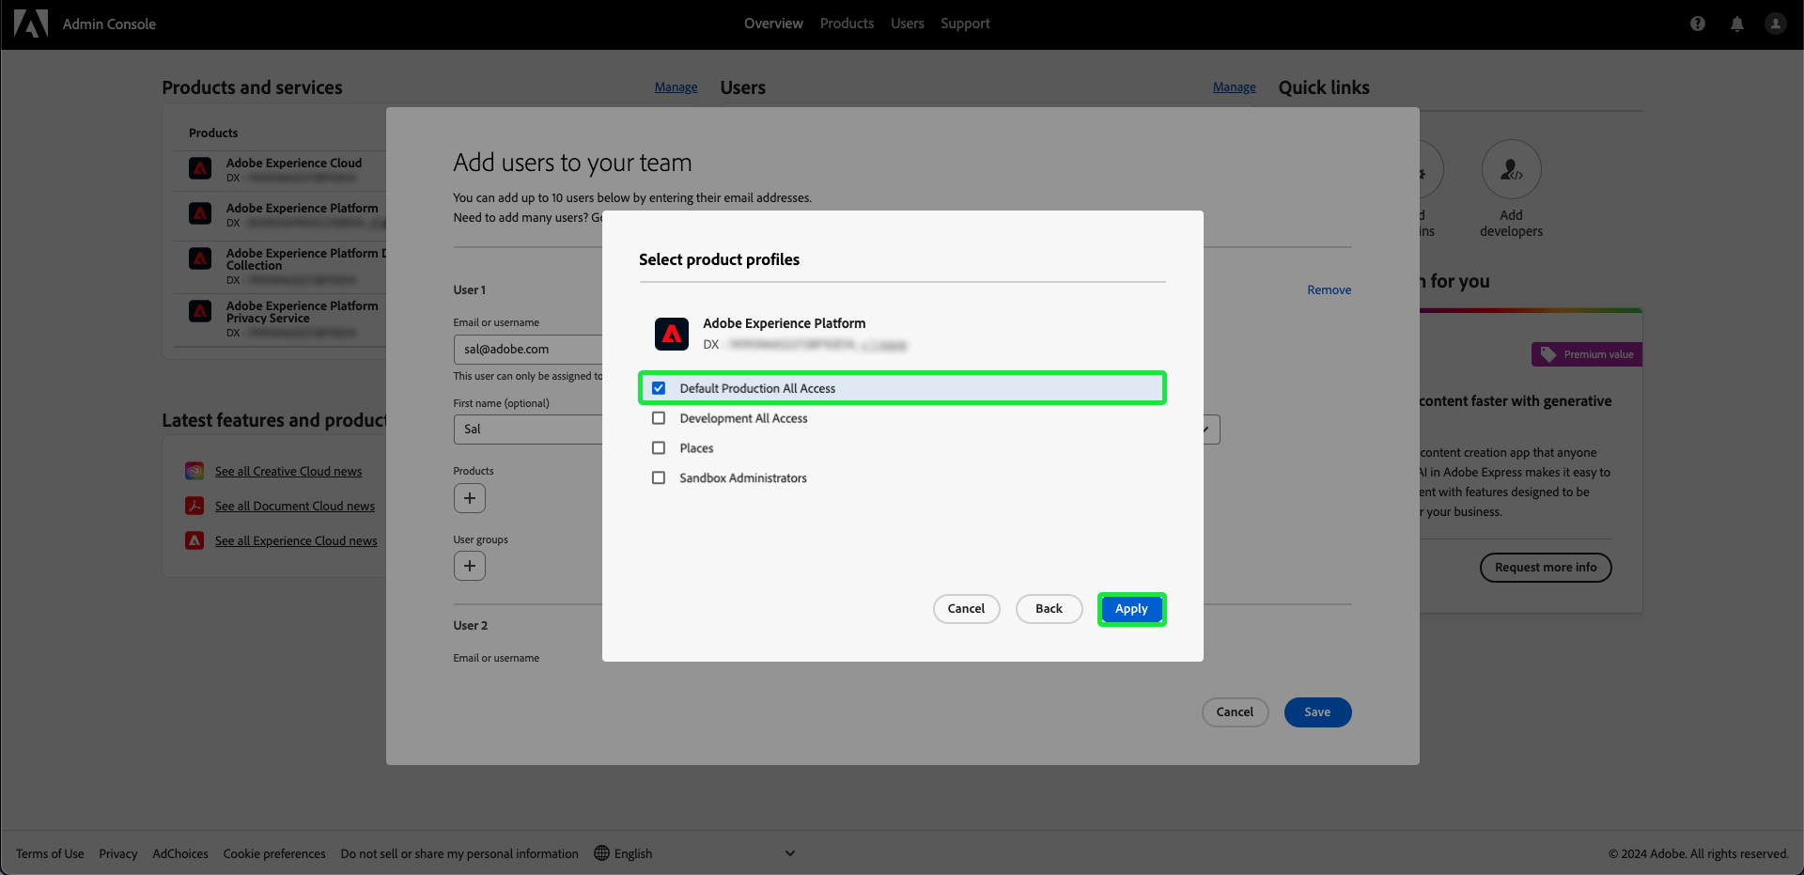Screen dimensions: 1804x875
Task: Click the Adobe Experience Platform product icon in list
Action: pos(200,213)
